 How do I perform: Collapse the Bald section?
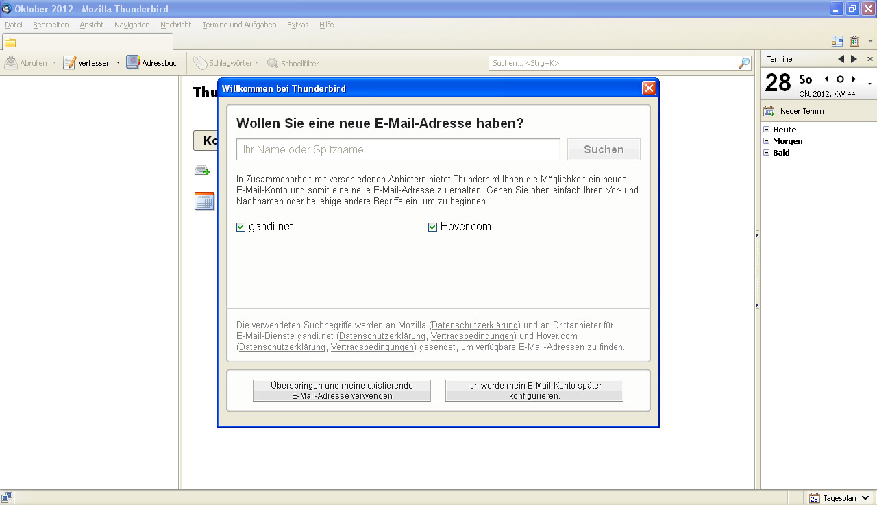[x=767, y=153]
